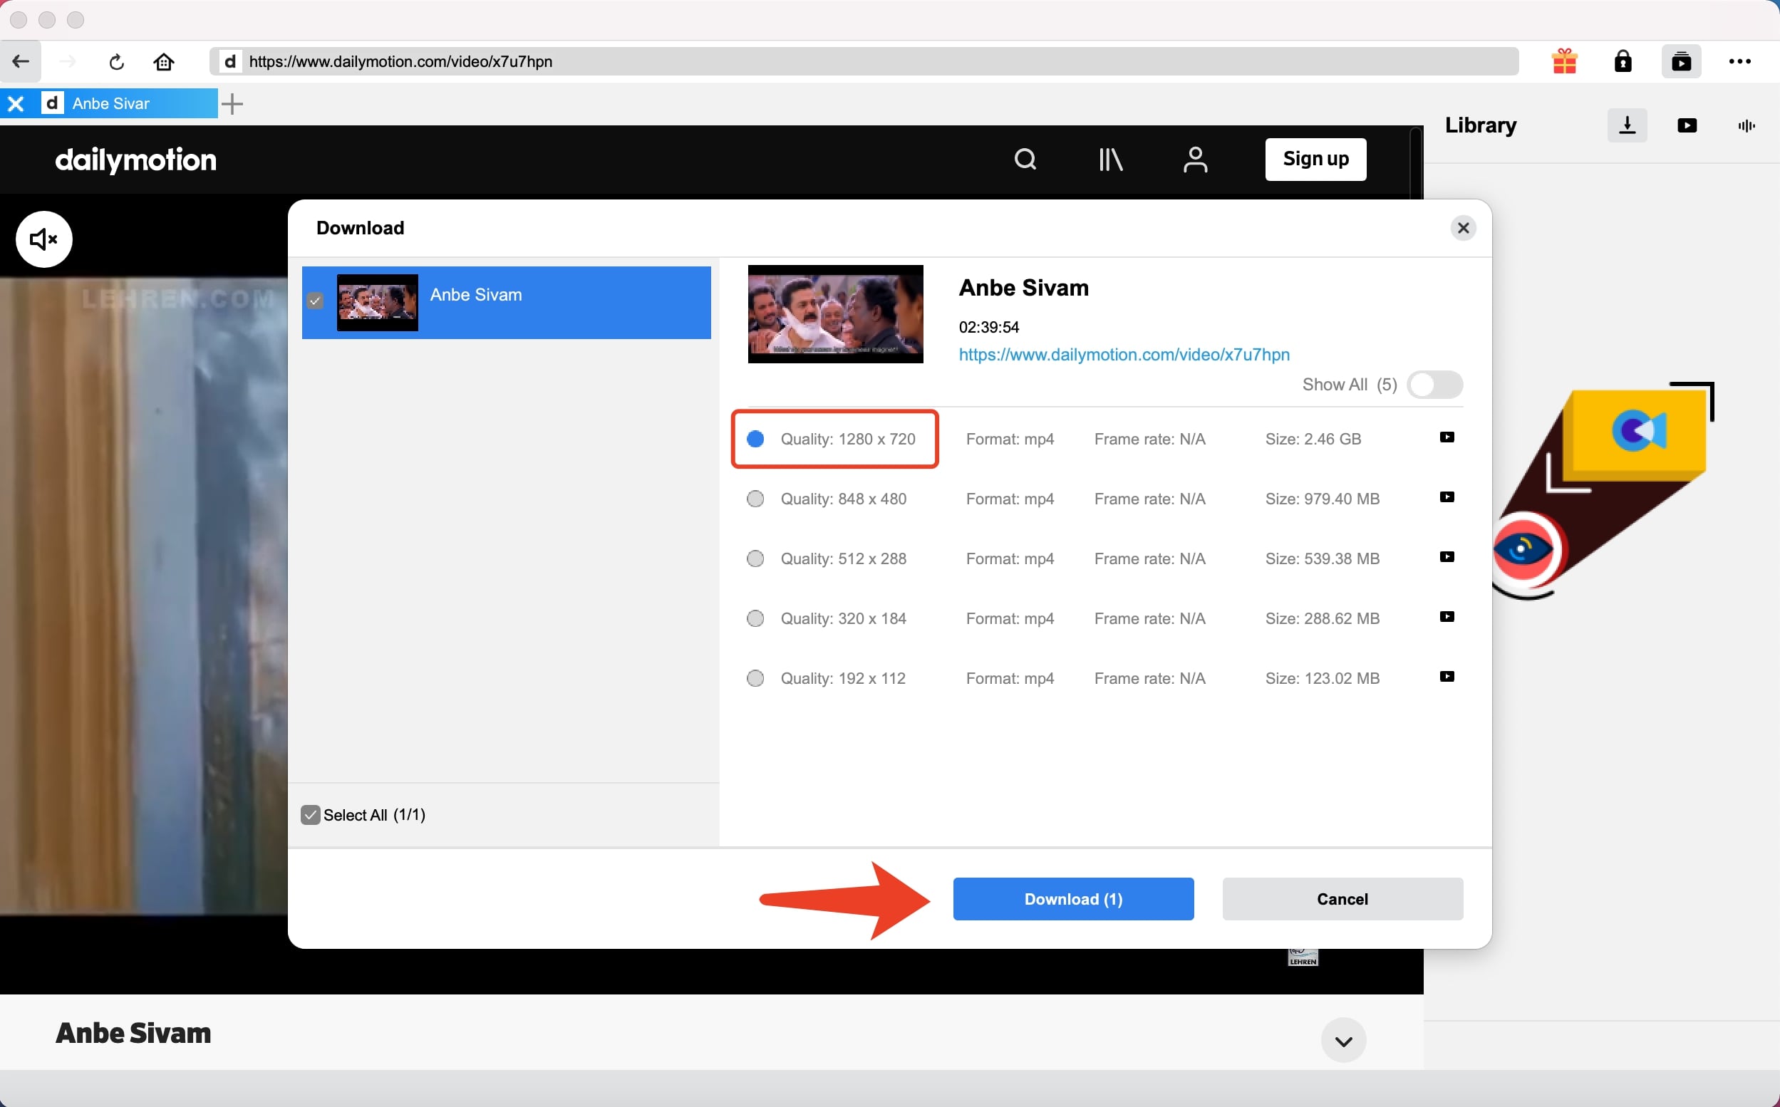The image size is (1780, 1107).
Task: Toggle the Show All (5) switch
Action: tap(1434, 385)
